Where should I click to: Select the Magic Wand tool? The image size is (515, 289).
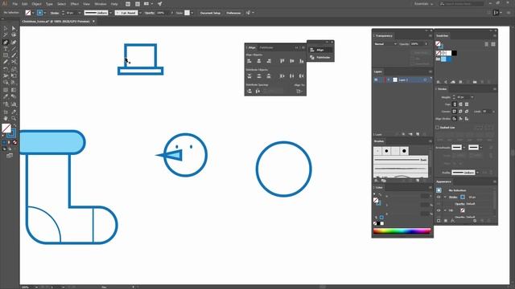coord(6,35)
